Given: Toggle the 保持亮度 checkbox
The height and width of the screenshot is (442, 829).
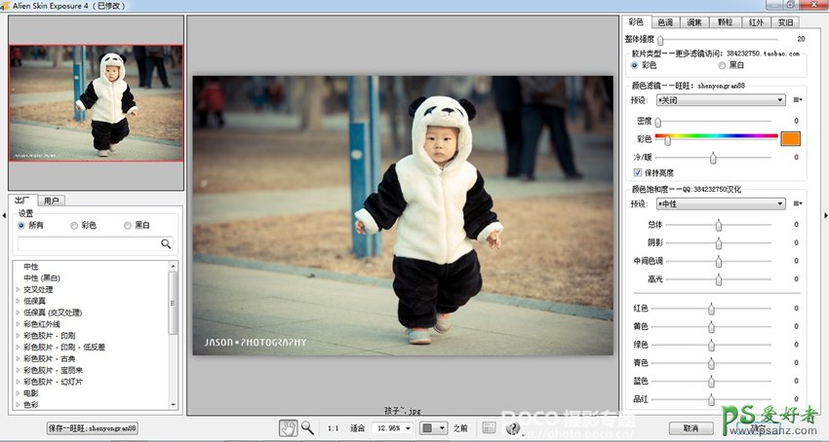Looking at the screenshot, I should click(638, 172).
